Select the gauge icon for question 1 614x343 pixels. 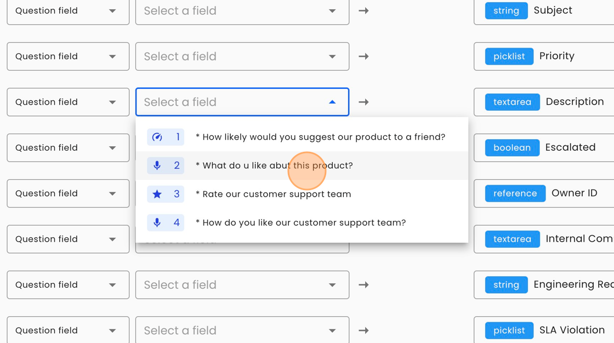157,137
